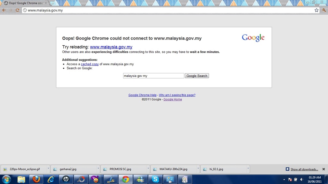Open downloaded file gerhana2.jpg
328x184 pixels.
[x=74, y=169]
